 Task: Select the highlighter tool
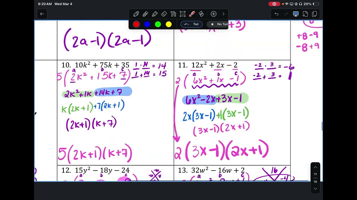tap(155, 14)
